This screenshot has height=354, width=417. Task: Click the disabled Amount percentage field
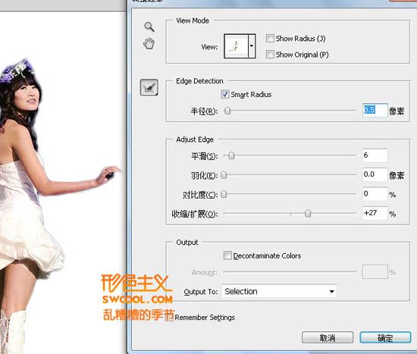point(375,272)
